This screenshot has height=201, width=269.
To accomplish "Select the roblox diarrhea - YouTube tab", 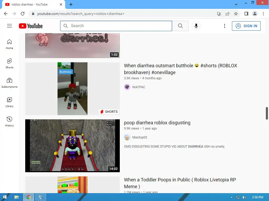I will click(34, 4).
